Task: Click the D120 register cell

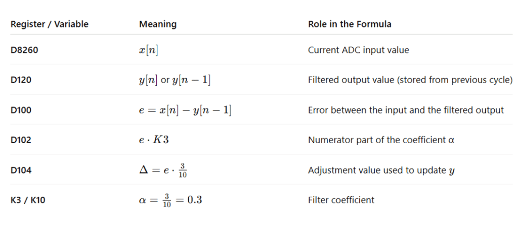Action: click(x=21, y=80)
